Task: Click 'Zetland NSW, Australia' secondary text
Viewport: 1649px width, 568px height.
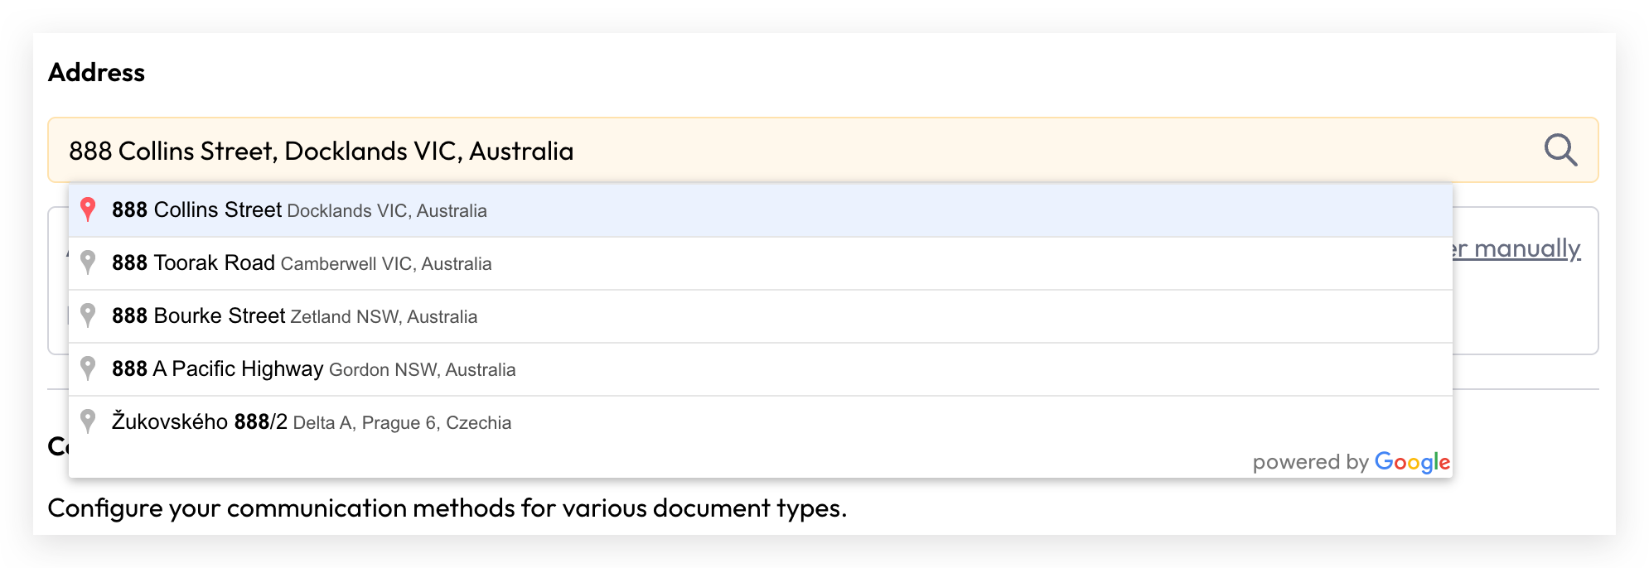Action: point(384,317)
